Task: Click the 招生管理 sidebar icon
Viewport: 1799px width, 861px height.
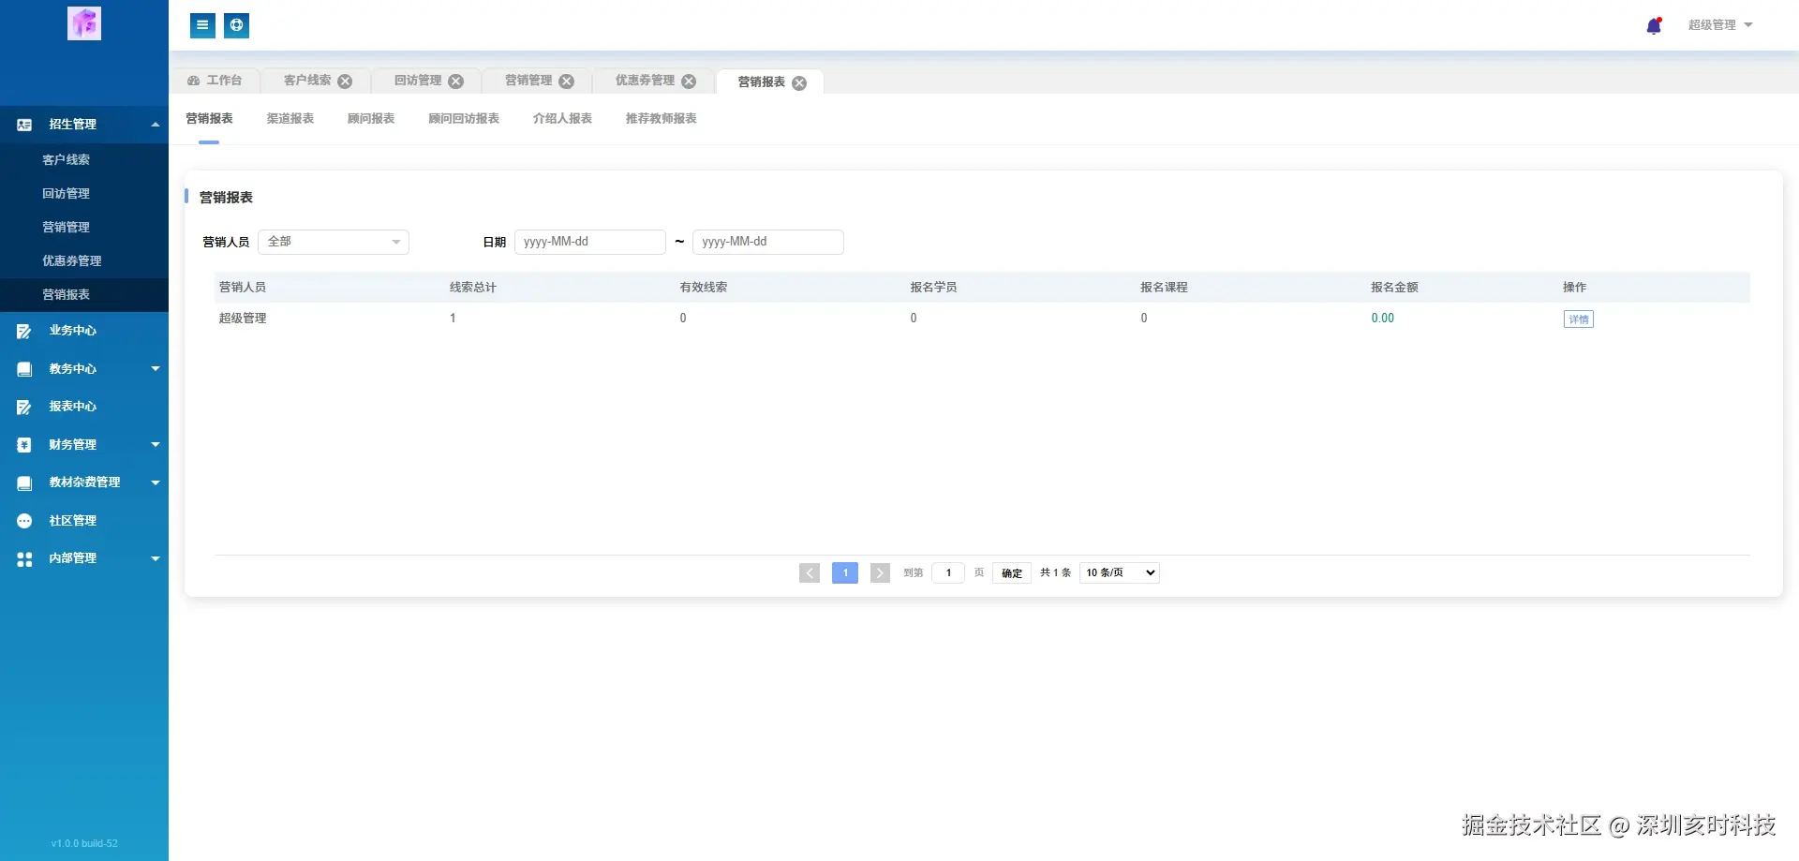Action: [24, 125]
